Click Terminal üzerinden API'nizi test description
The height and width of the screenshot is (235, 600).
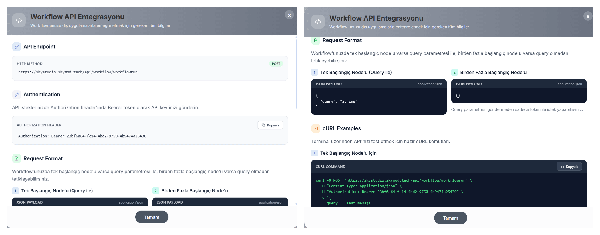pyautogui.click(x=381, y=141)
